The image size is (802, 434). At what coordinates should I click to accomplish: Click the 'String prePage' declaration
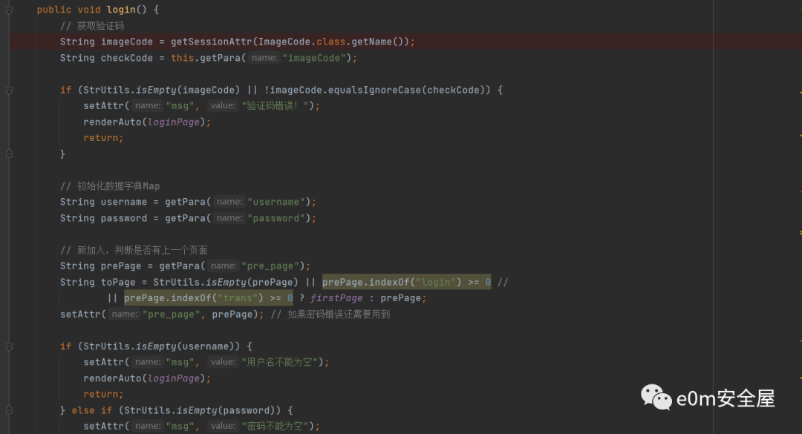(x=101, y=266)
